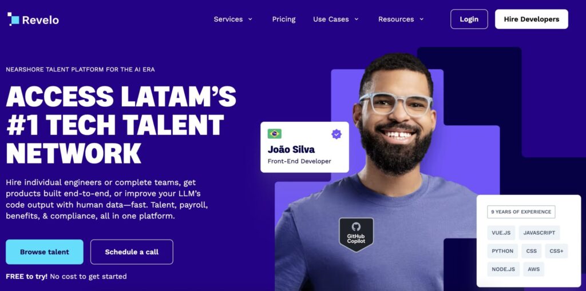Select the VUE.JS skill tag
Viewport: 586px width, 291px height.
click(501, 233)
